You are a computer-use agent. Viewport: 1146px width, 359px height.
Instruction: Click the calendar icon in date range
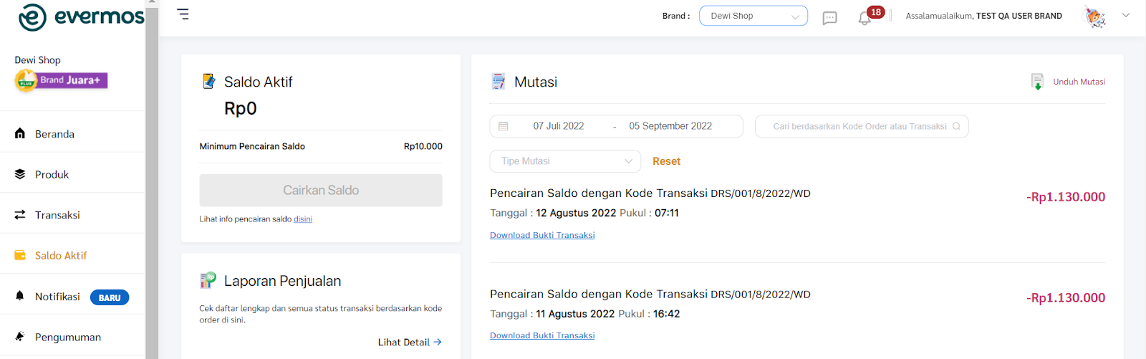504,126
